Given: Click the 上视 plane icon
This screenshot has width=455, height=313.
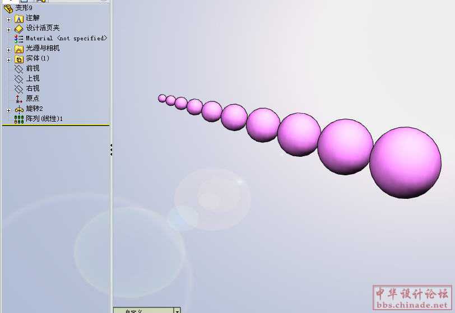Looking at the screenshot, I should tap(19, 79).
